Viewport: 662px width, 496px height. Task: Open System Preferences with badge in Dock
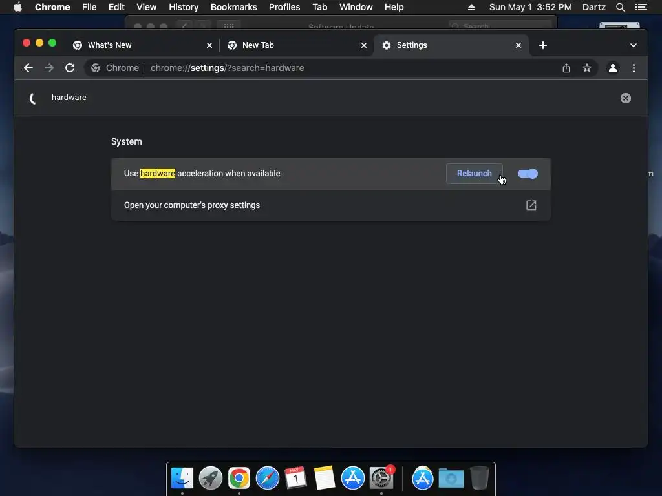pos(381,478)
